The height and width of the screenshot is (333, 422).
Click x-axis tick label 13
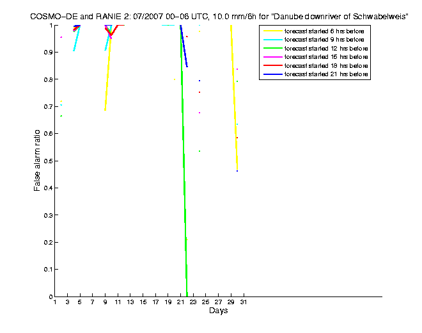point(130,302)
